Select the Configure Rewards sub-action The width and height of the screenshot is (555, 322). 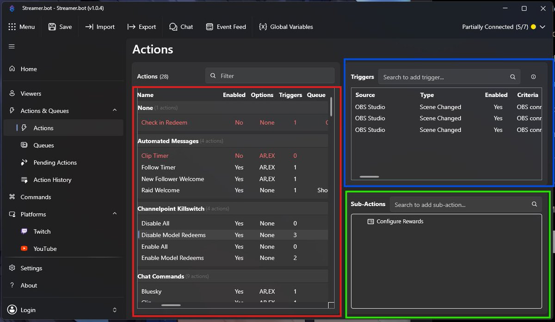pyautogui.click(x=395, y=221)
